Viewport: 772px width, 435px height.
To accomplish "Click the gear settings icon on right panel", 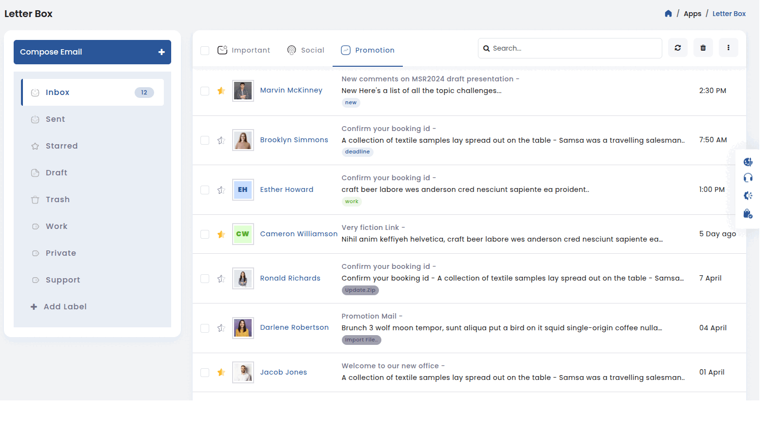I will tap(748, 196).
